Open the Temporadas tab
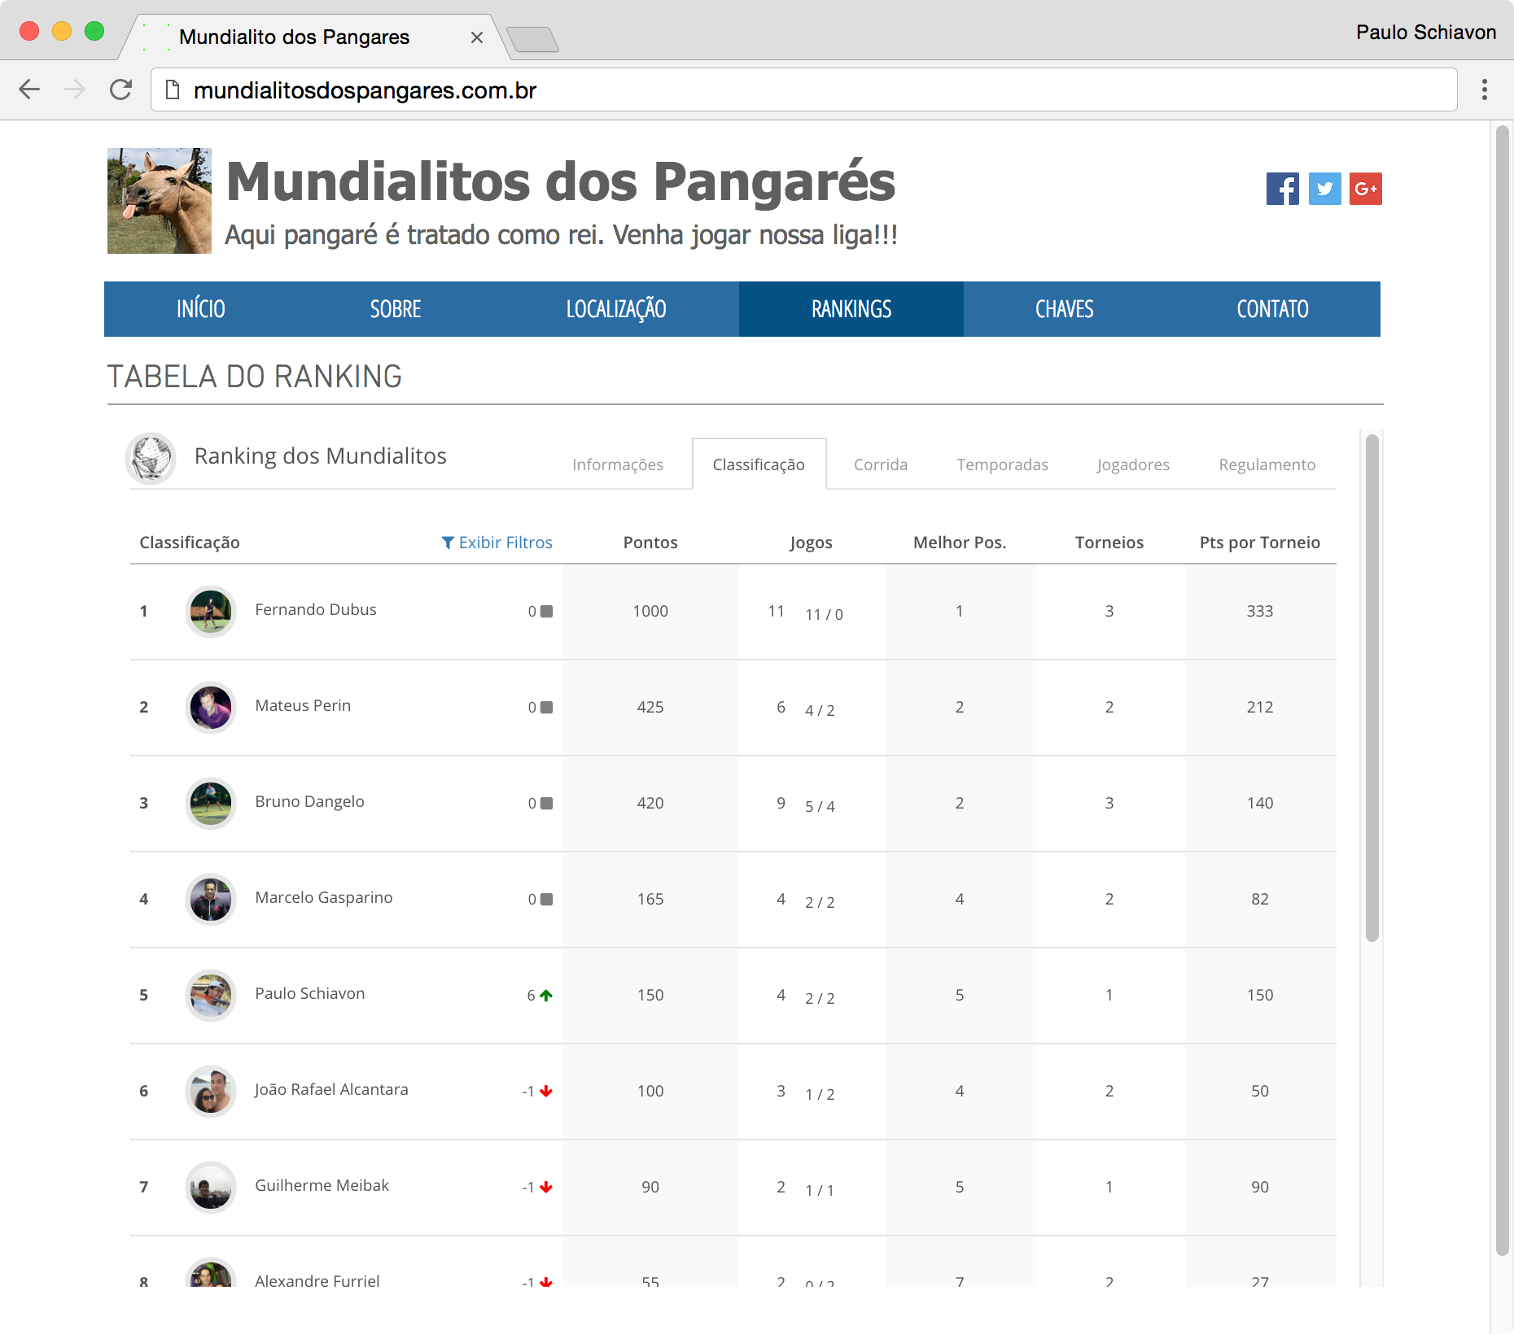The height and width of the screenshot is (1334, 1514). click(x=1003, y=464)
